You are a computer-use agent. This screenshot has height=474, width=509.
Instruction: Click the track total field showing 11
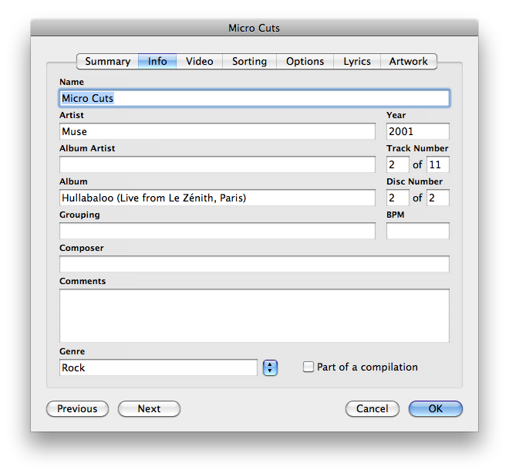pos(438,164)
